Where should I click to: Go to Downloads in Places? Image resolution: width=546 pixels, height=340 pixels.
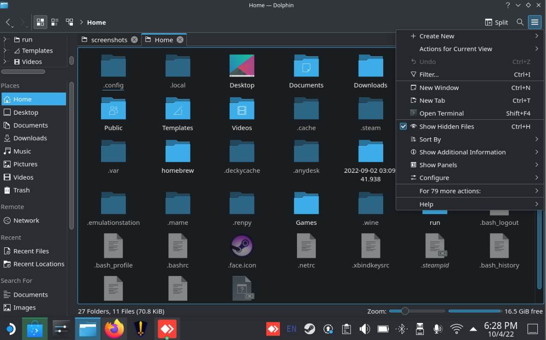[30, 138]
